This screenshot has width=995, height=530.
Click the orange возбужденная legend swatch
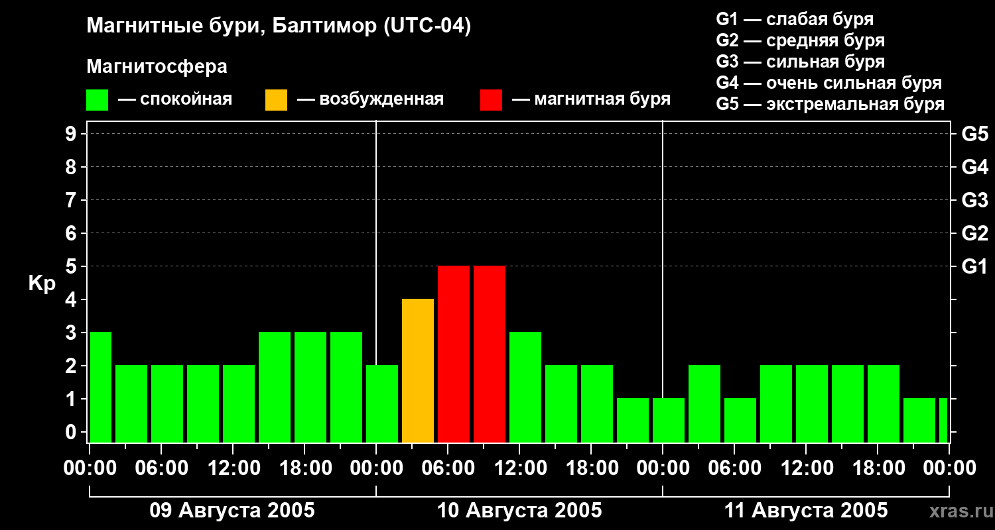276,100
